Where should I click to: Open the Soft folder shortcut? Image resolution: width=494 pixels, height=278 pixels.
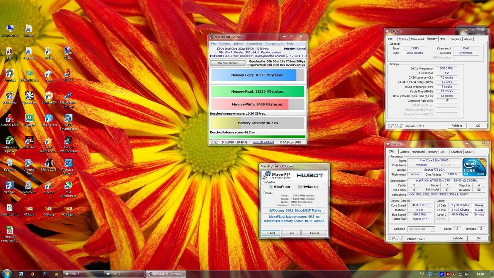10,53
